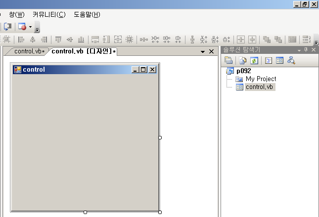
Task: Open dropdown arrow beside red-circle window icon
Action: coord(30,27)
